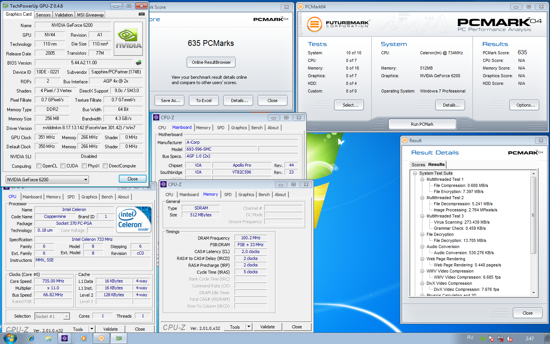Open the Validation tab in GPU-Z
This screenshot has width=550, height=344.
click(64, 15)
